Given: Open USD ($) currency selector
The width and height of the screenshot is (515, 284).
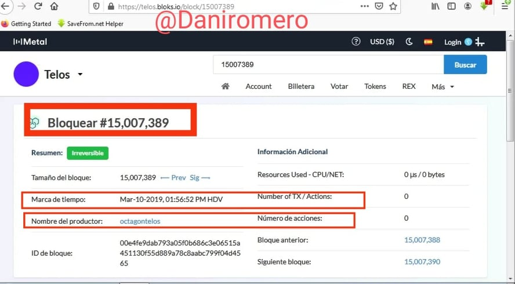Looking at the screenshot, I should click(382, 42).
